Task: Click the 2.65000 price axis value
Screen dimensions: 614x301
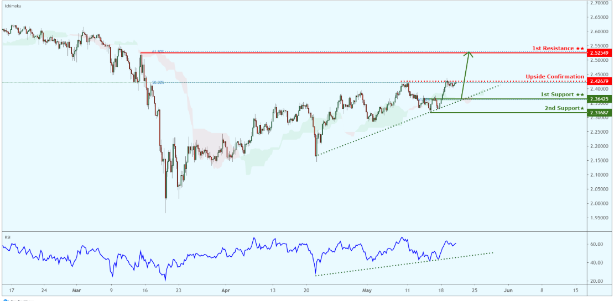Action: [600, 17]
